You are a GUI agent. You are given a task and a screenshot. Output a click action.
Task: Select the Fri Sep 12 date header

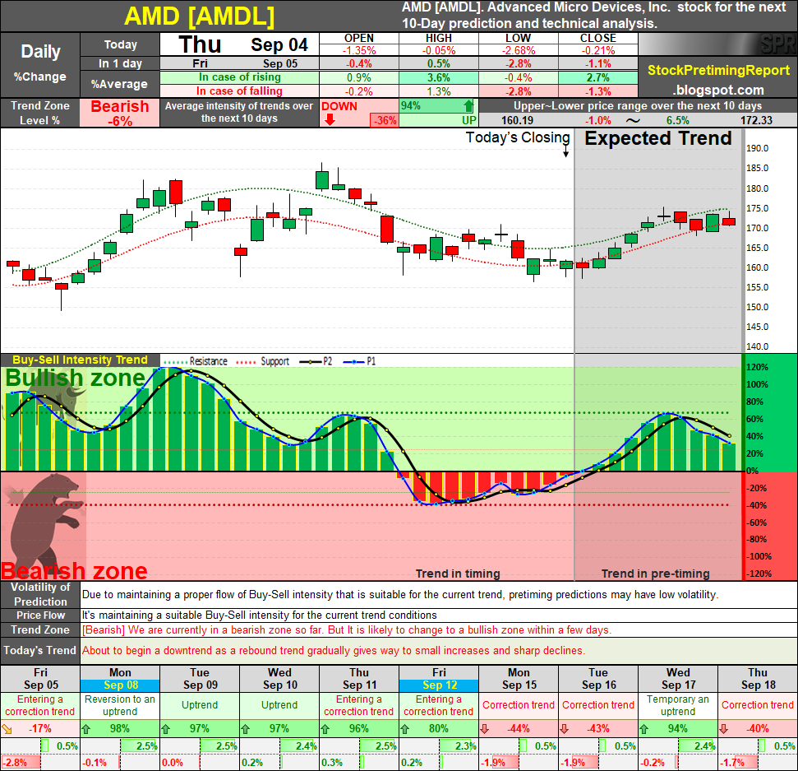coord(439,680)
